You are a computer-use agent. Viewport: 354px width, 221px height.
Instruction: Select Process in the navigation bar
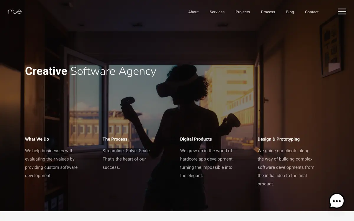pos(268,12)
